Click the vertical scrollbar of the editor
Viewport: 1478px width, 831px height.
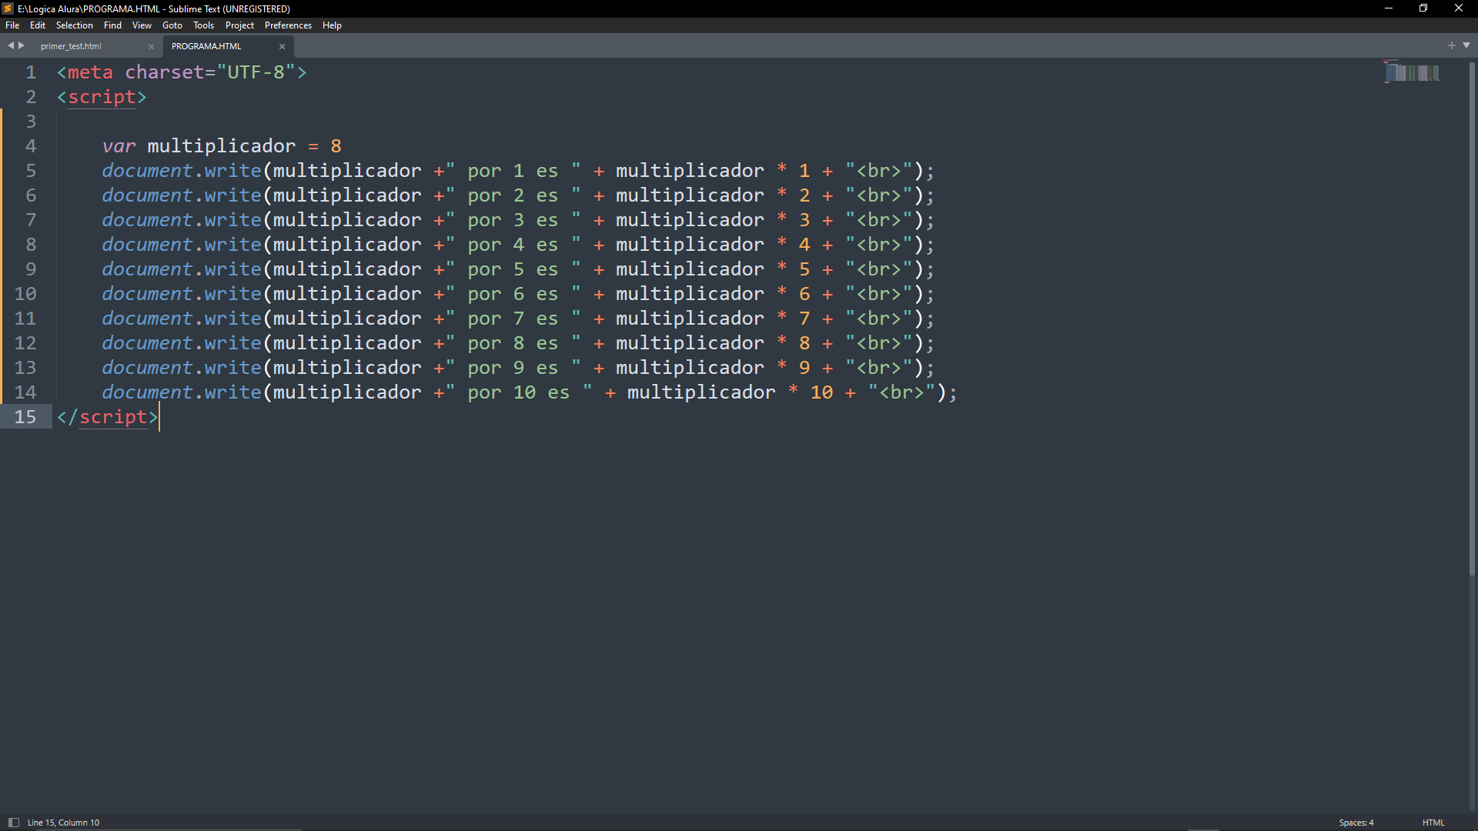pos(1472,318)
